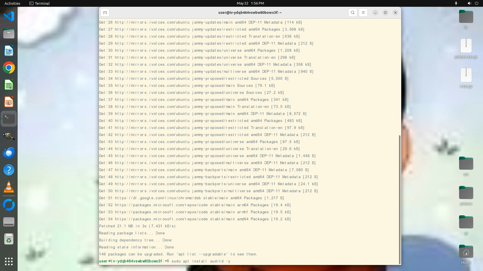Open Google Chrome from the dock

coord(9,68)
